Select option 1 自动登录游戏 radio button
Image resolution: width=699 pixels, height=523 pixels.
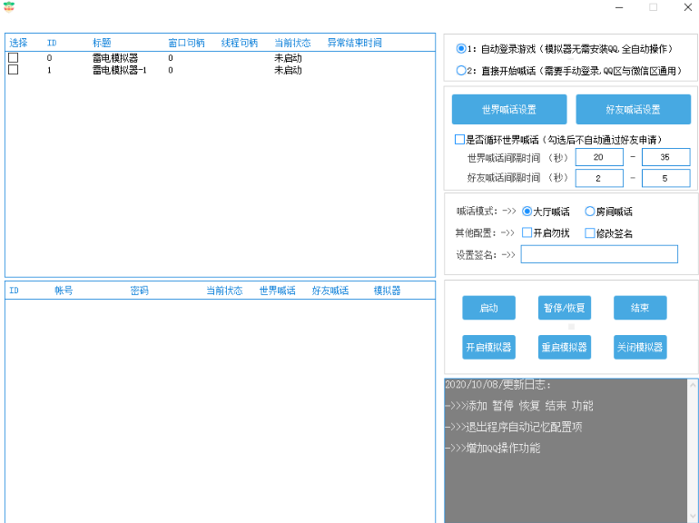pos(461,48)
